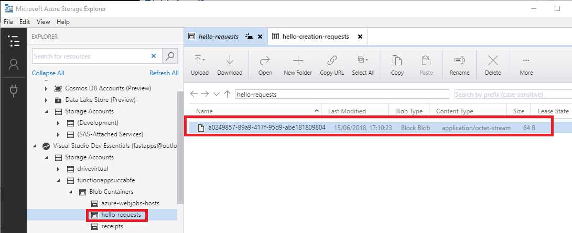572x233 pixels.
Task: Collapse Visual Studio Dev Essentials subscription
Action: tap(35, 146)
